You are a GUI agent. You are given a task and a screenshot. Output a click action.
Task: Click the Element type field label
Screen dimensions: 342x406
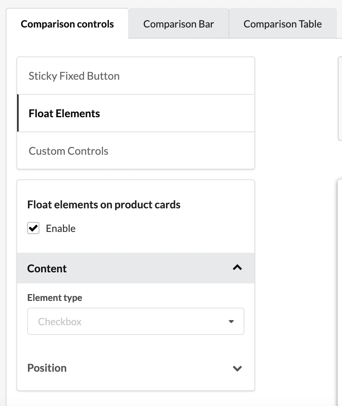[x=55, y=298]
